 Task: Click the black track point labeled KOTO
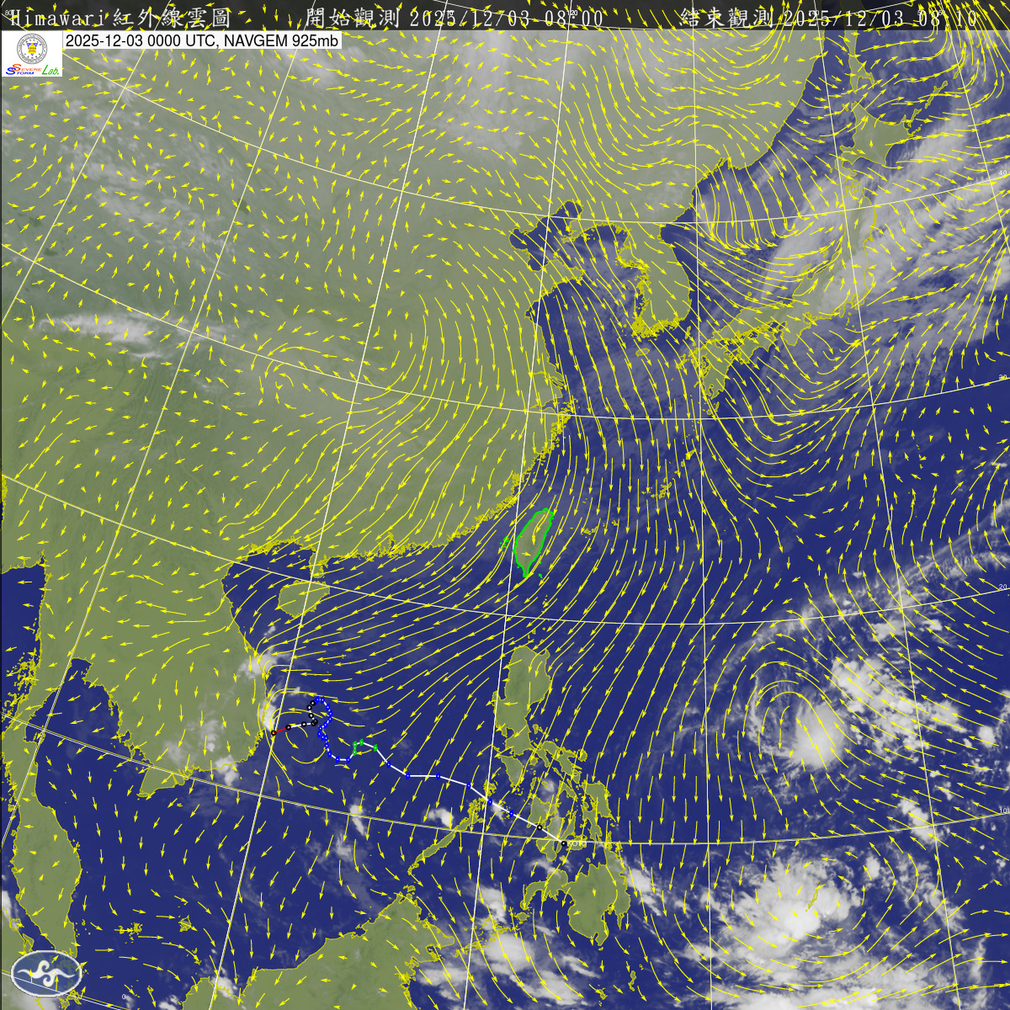click(x=563, y=843)
